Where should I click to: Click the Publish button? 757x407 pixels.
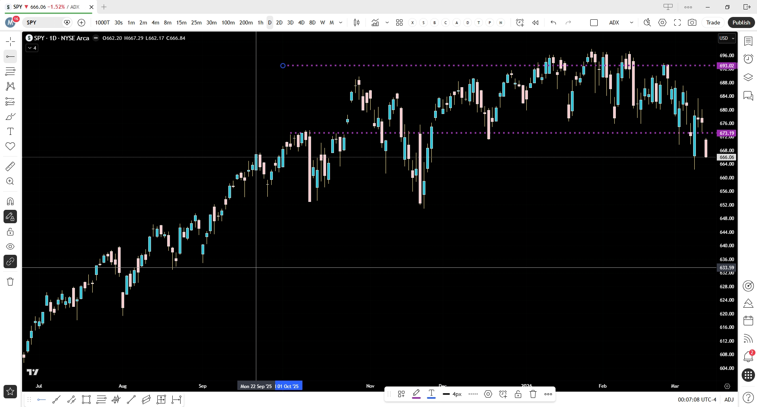point(741,22)
